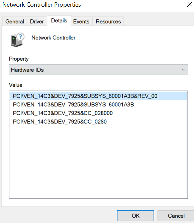Open the Driver tab
Image resolution: width=194 pixels, height=223 pixels.
pyautogui.click(x=37, y=21)
